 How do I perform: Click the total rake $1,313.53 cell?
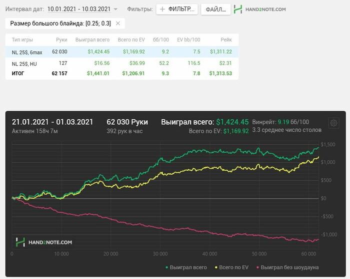click(220, 73)
